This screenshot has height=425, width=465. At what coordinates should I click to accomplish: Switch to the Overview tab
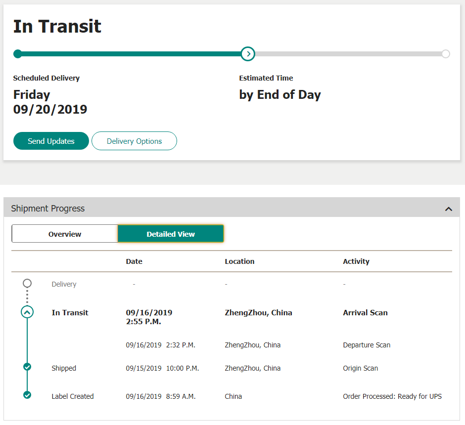pos(65,234)
